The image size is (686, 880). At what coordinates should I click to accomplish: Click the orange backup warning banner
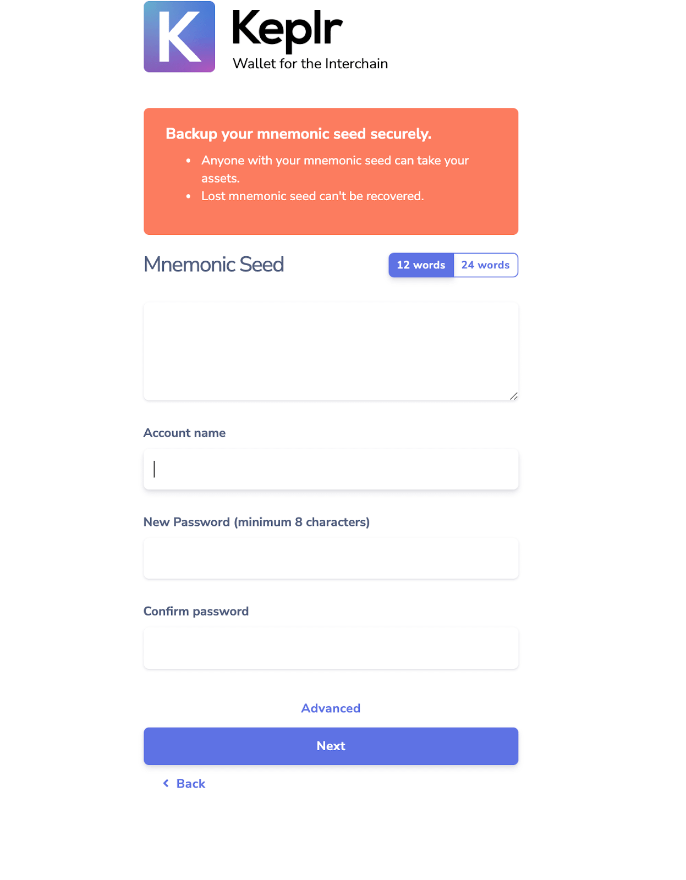[x=330, y=171]
